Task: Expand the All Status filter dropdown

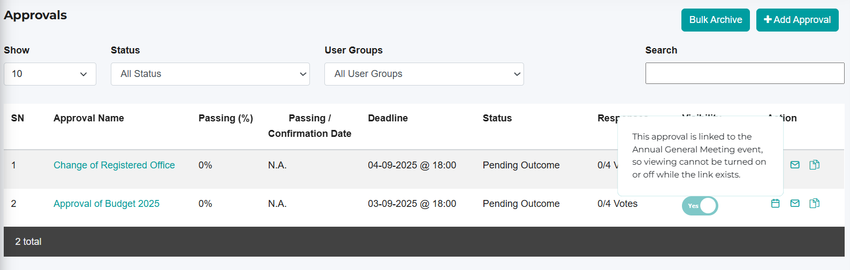Action: [x=210, y=74]
